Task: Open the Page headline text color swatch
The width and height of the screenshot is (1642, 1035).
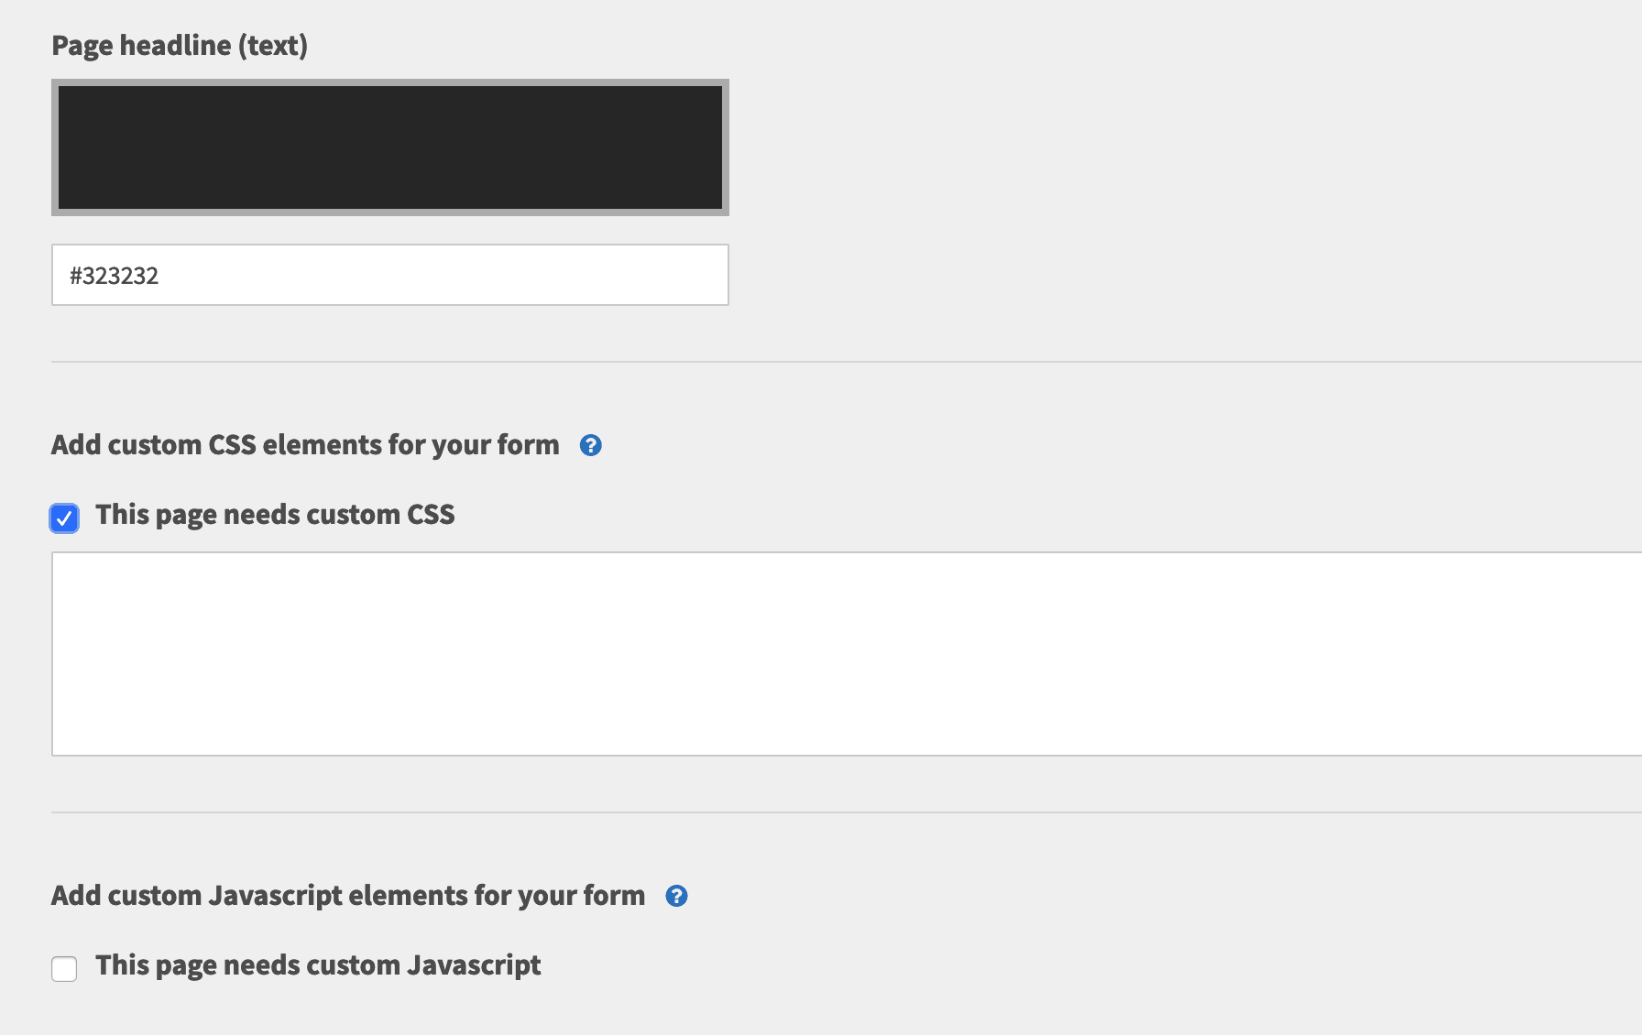Action: point(390,147)
